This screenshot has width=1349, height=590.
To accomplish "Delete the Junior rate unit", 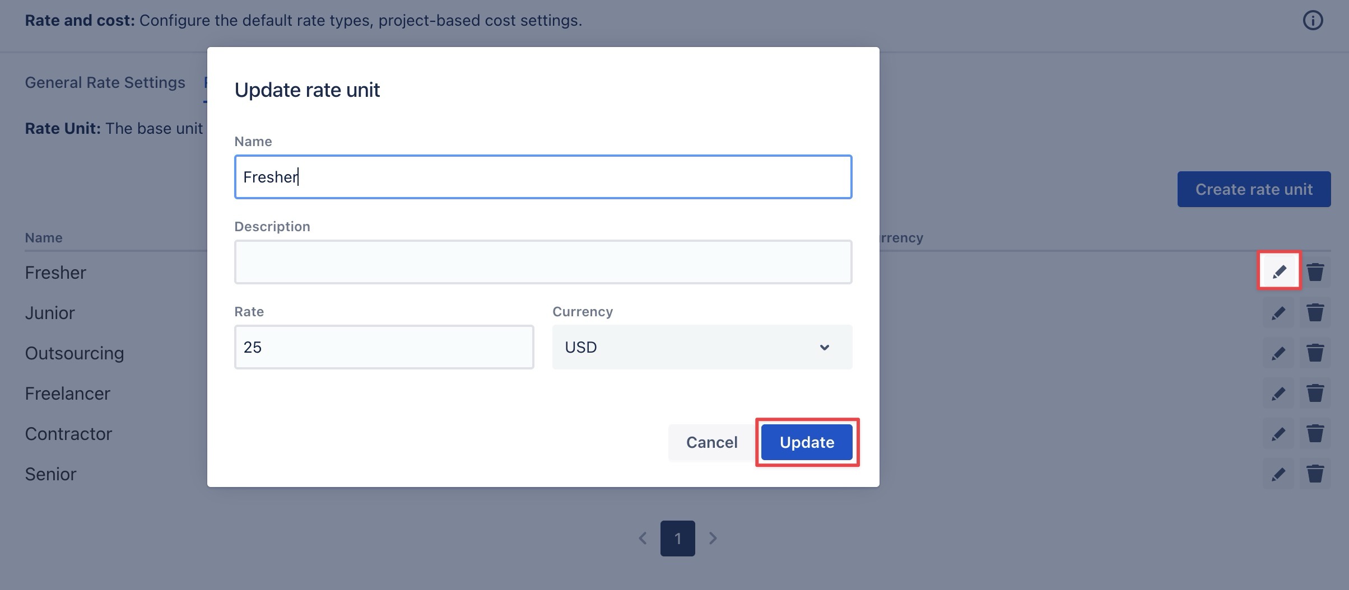I will (x=1315, y=312).
